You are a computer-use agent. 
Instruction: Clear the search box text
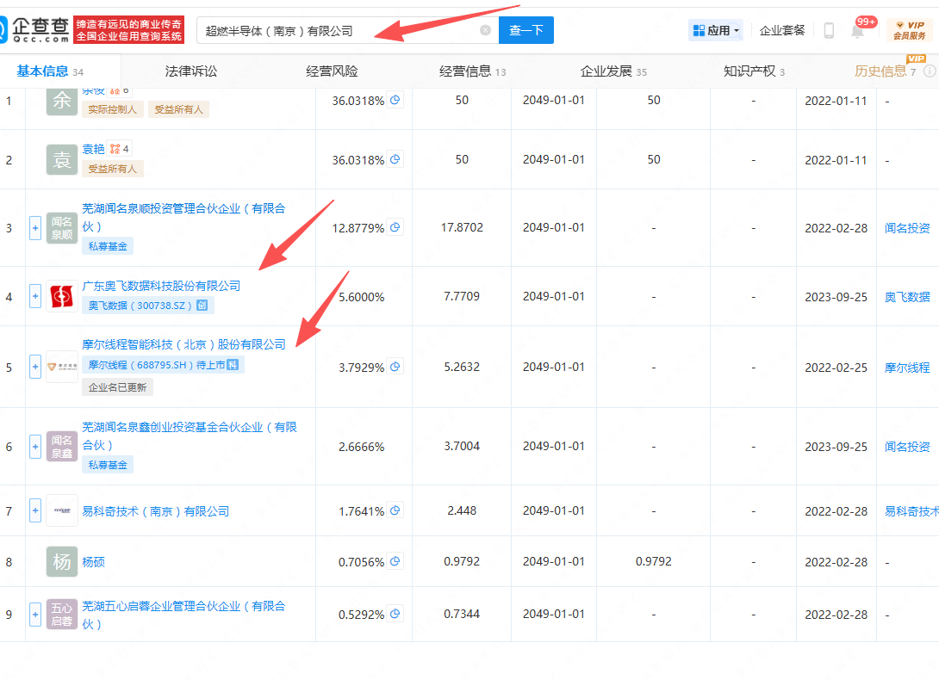coord(486,30)
